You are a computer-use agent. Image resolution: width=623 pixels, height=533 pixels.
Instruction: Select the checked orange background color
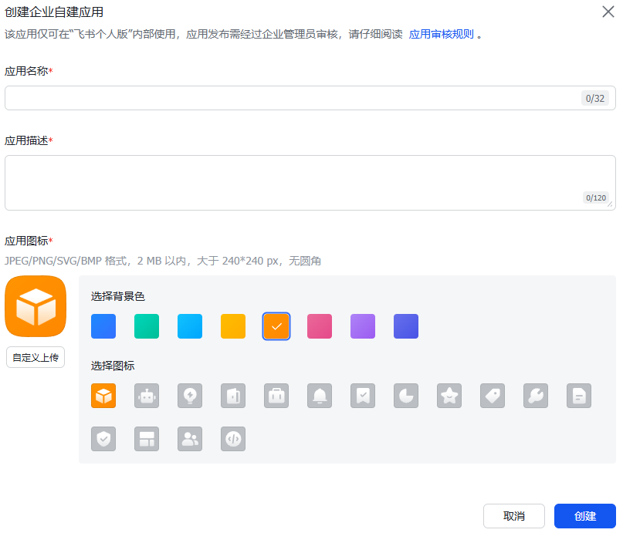coord(276,326)
